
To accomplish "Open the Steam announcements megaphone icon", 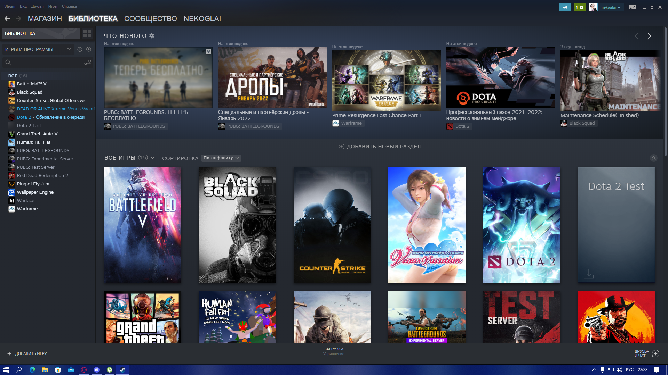I will tap(565, 7).
